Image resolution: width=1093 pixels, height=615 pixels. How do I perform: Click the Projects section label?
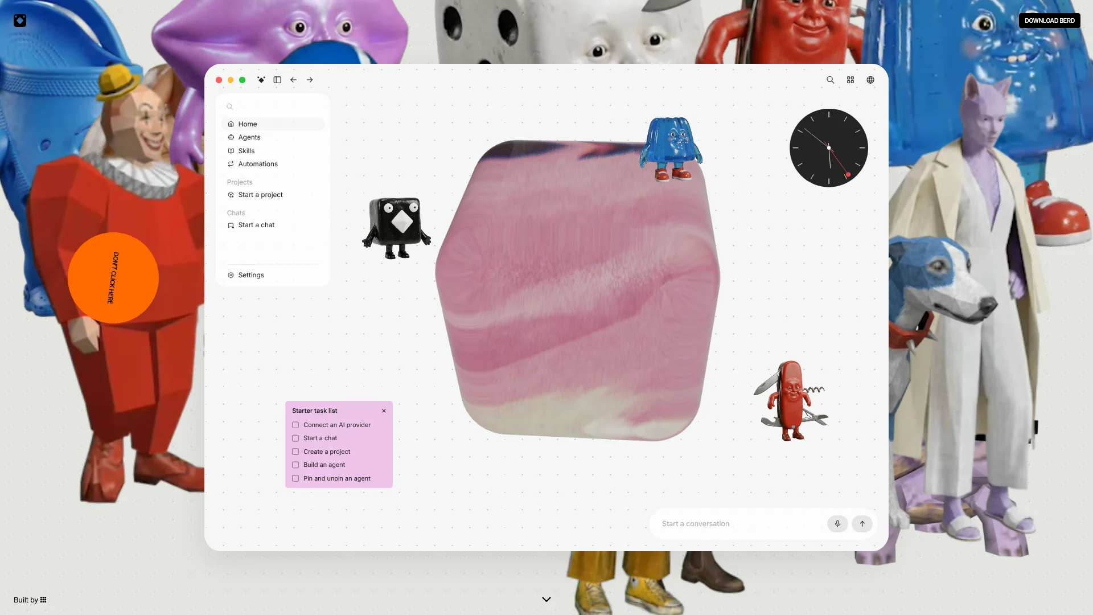[240, 182]
